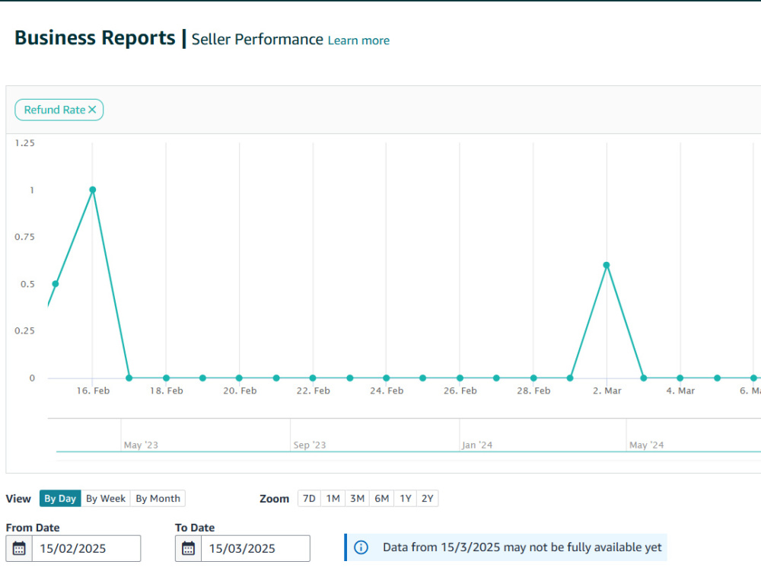Open the To Date calendar picker icon
Viewport: 761px width, 571px height.
click(188, 549)
